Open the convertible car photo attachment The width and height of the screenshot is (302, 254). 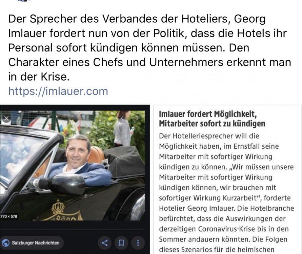(x=75, y=179)
